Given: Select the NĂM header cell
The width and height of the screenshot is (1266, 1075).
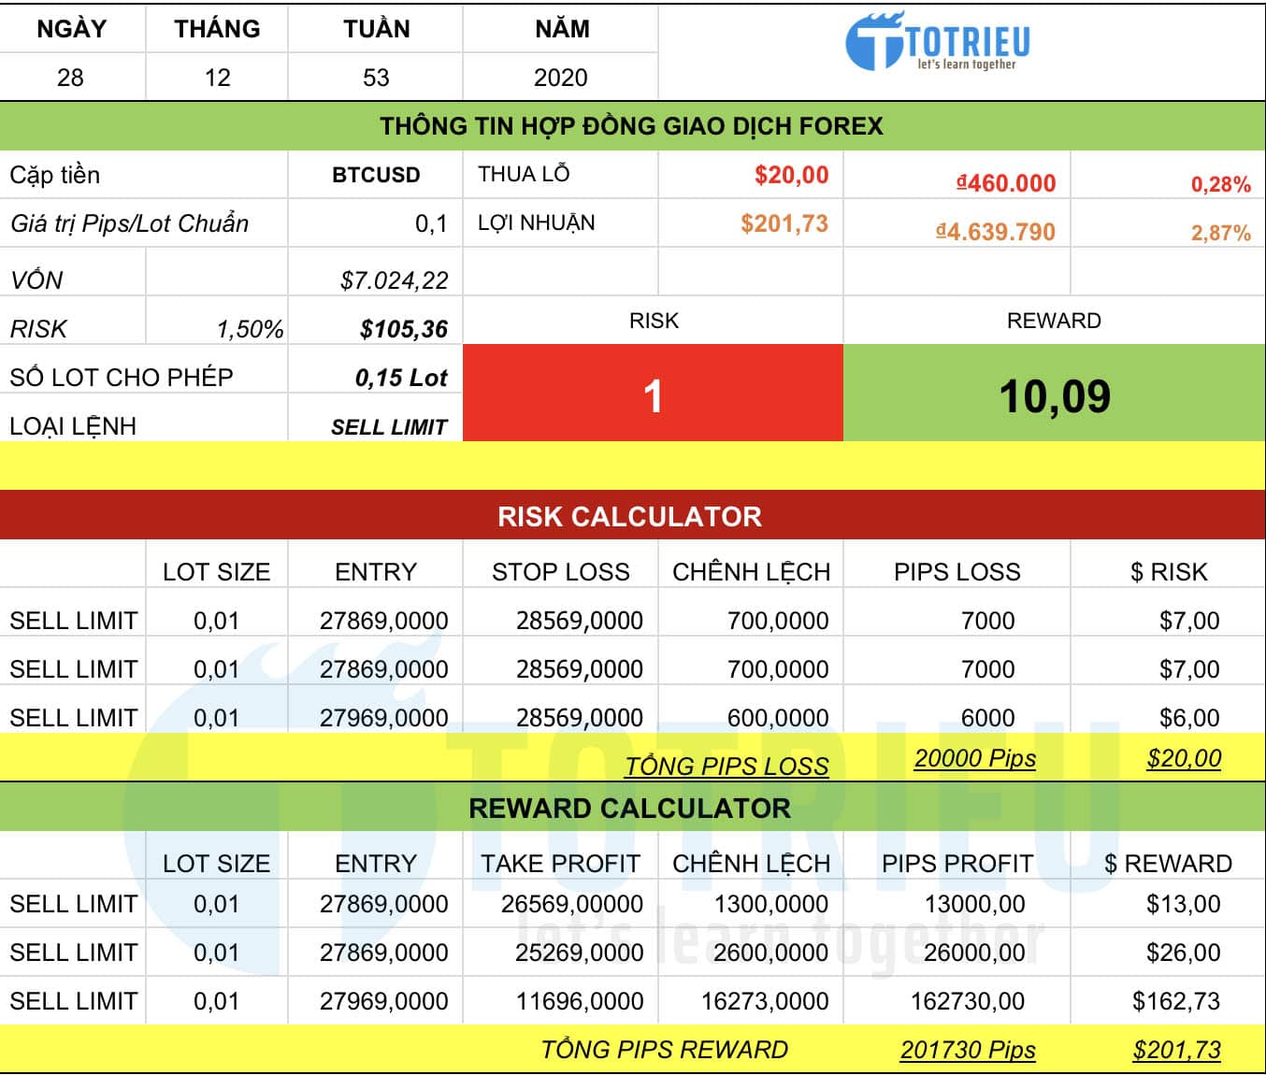Looking at the screenshot, I should 561,29.
